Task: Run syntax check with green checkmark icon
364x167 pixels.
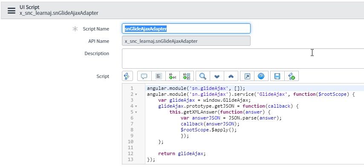Action: pyautogui.click(x=292, y=76)
